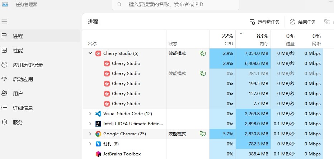Click the 钉钉 process icon
The image size is (334, 159).
point(98,144)
